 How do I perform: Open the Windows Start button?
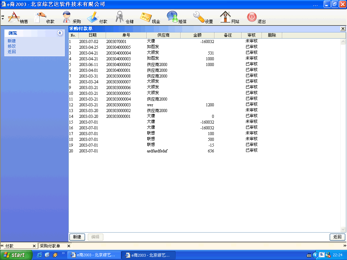click(16, 255)
